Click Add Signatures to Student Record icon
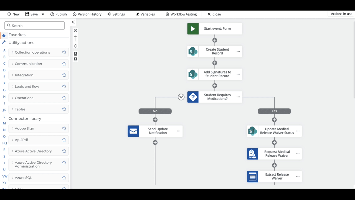Viewport: 355px width, 200px height. coord(193,74)
